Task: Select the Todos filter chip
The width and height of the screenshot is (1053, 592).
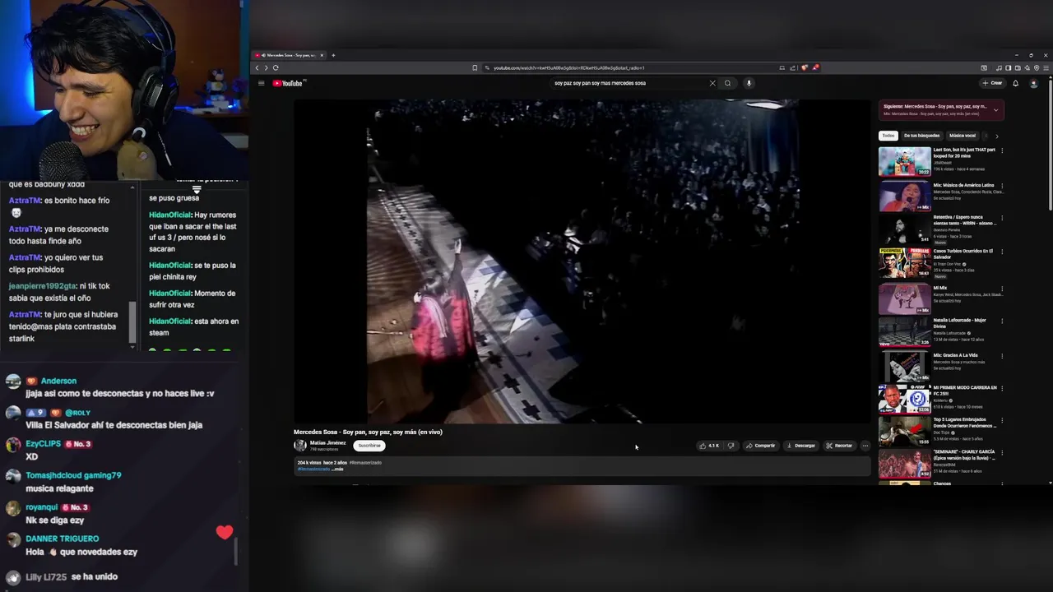Action: click(x=888, y=136)
